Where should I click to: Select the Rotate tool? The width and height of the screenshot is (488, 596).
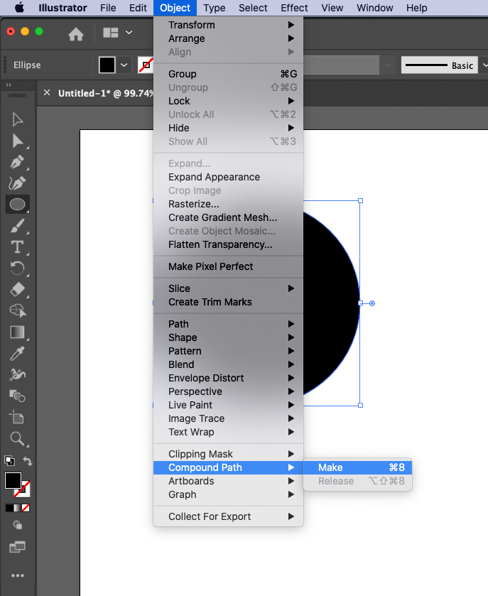(17, 269)
